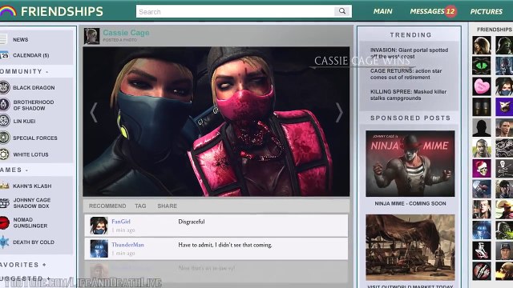The width and height of the screenshot is (513, 288).
Task: Click the Ninja Mime sponsored poster
Action: [x=410, y=163]
